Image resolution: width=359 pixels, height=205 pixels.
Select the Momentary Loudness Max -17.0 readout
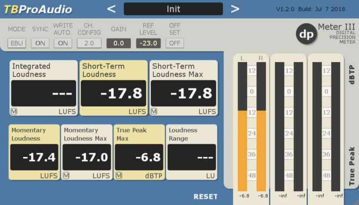87,157
